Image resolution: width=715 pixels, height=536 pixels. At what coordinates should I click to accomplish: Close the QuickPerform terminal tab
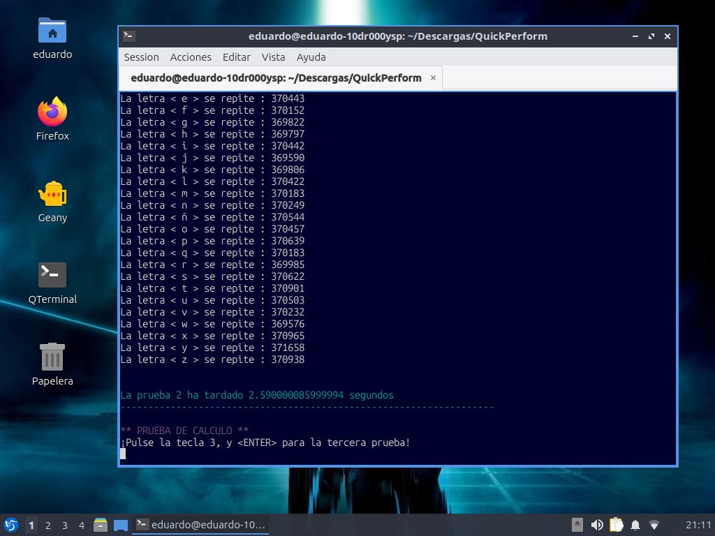pos(433,78)
